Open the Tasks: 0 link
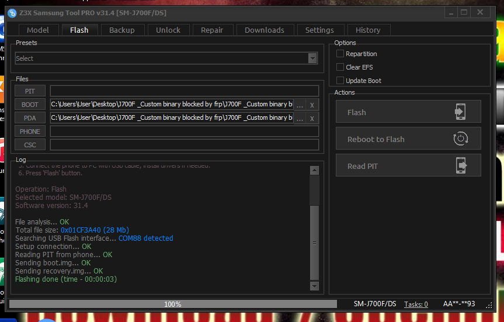This screenshot has height=322, width=504. click(416, 304)
